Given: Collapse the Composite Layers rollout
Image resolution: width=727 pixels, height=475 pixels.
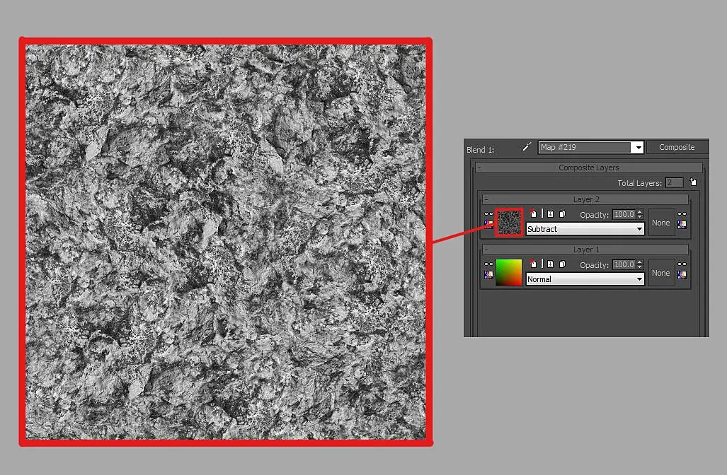Looking at the screenshot, I should pyautogui.click(x=588, y=168).
